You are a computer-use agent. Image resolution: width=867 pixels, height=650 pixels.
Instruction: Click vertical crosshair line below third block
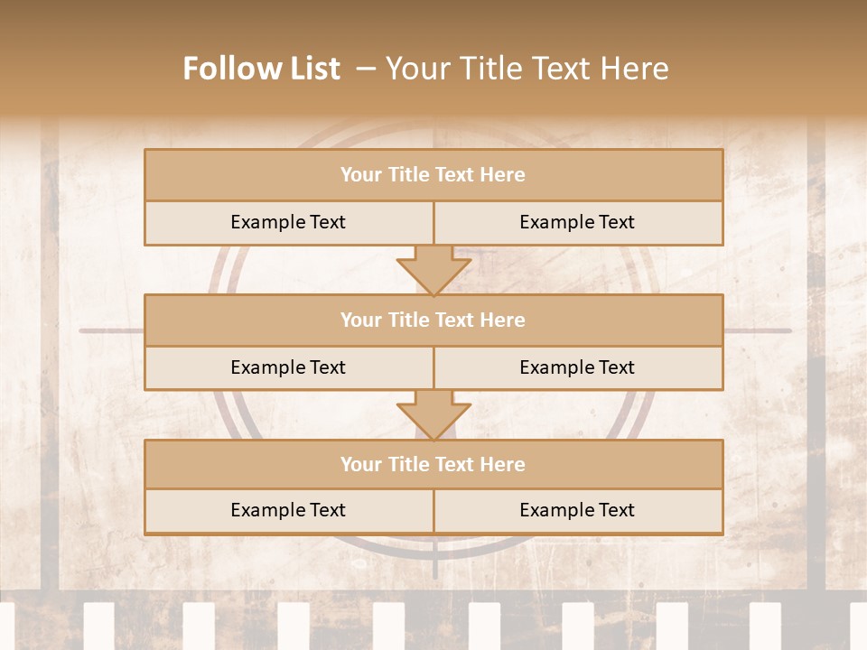(x=434, y=558)
